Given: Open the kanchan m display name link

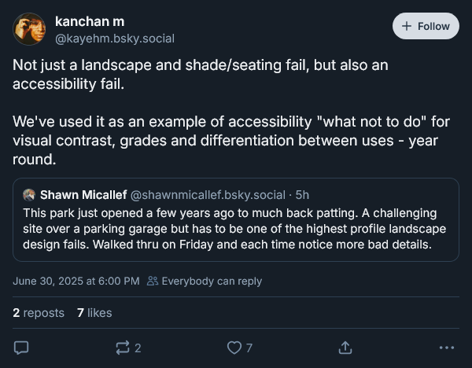Looking at the screenshot, I should coord(90,21).
